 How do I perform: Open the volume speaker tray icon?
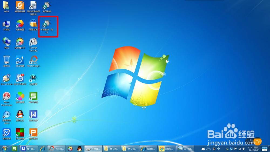(244, 149)
